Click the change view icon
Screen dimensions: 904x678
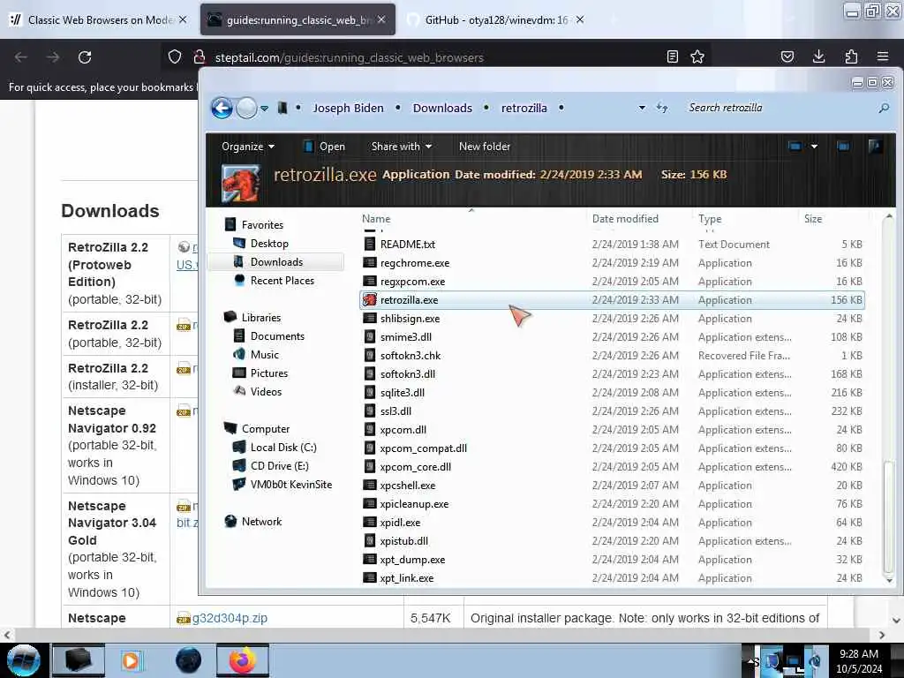pyautogui.click(x=795, y=147)
